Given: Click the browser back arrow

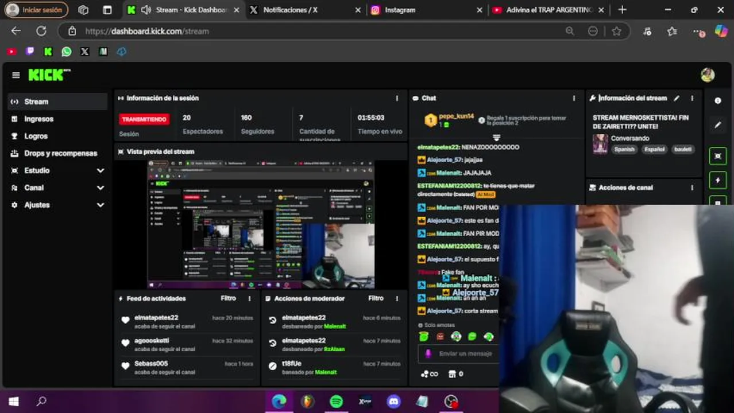Looking at the screenshot, I should (16, 31).
